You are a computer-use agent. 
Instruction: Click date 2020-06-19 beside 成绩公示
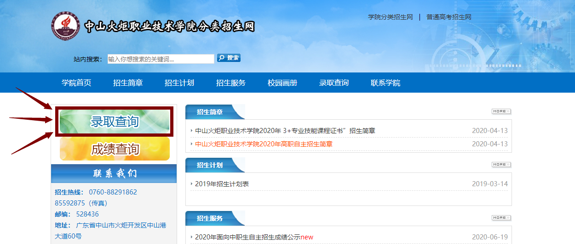490,237
